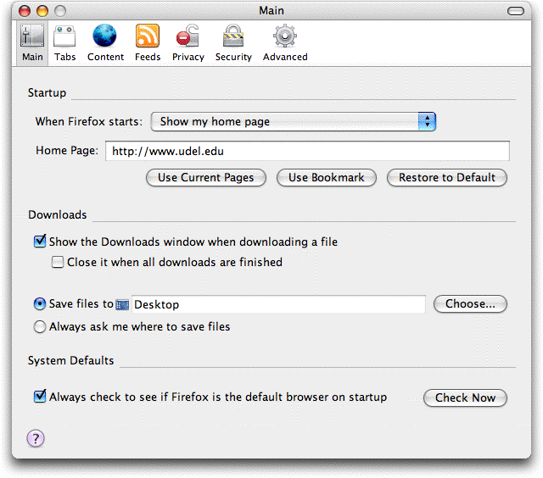This screenshot has height=478, width=543.
Task: Click the toolbar toggle pill in title bar
Action: coord(516,11)
